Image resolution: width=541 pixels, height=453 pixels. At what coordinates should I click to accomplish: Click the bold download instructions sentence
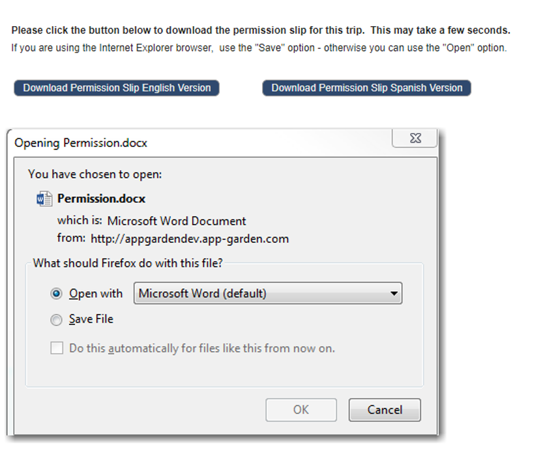tap(261, 31)
